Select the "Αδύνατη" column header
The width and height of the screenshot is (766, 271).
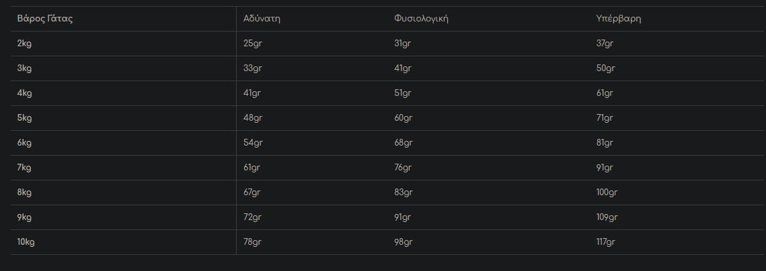coord(262,19)
